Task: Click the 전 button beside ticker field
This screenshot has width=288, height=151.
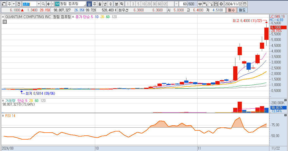Action: pos(19,4)
